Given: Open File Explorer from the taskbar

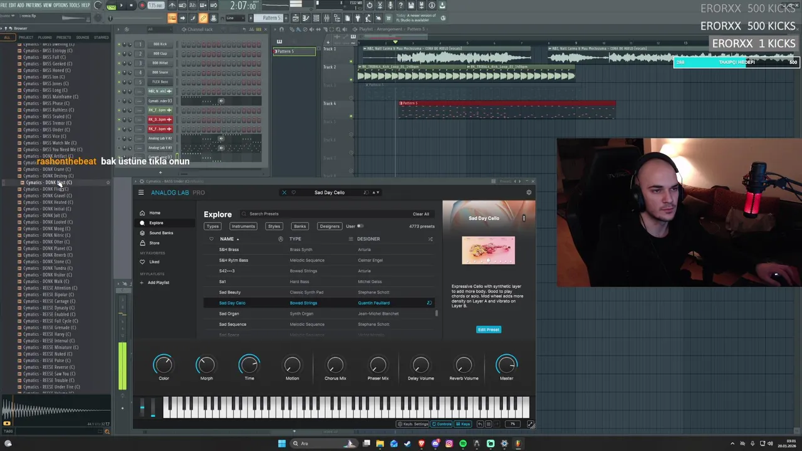Looking at the screenshot, I should coord(380,443).
